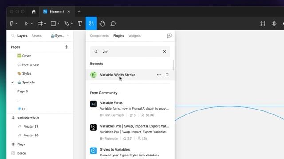The height and width of the screenshot is (159, 284).
Task: Click the By Figterate author text
Action: [x=109, y=138]
